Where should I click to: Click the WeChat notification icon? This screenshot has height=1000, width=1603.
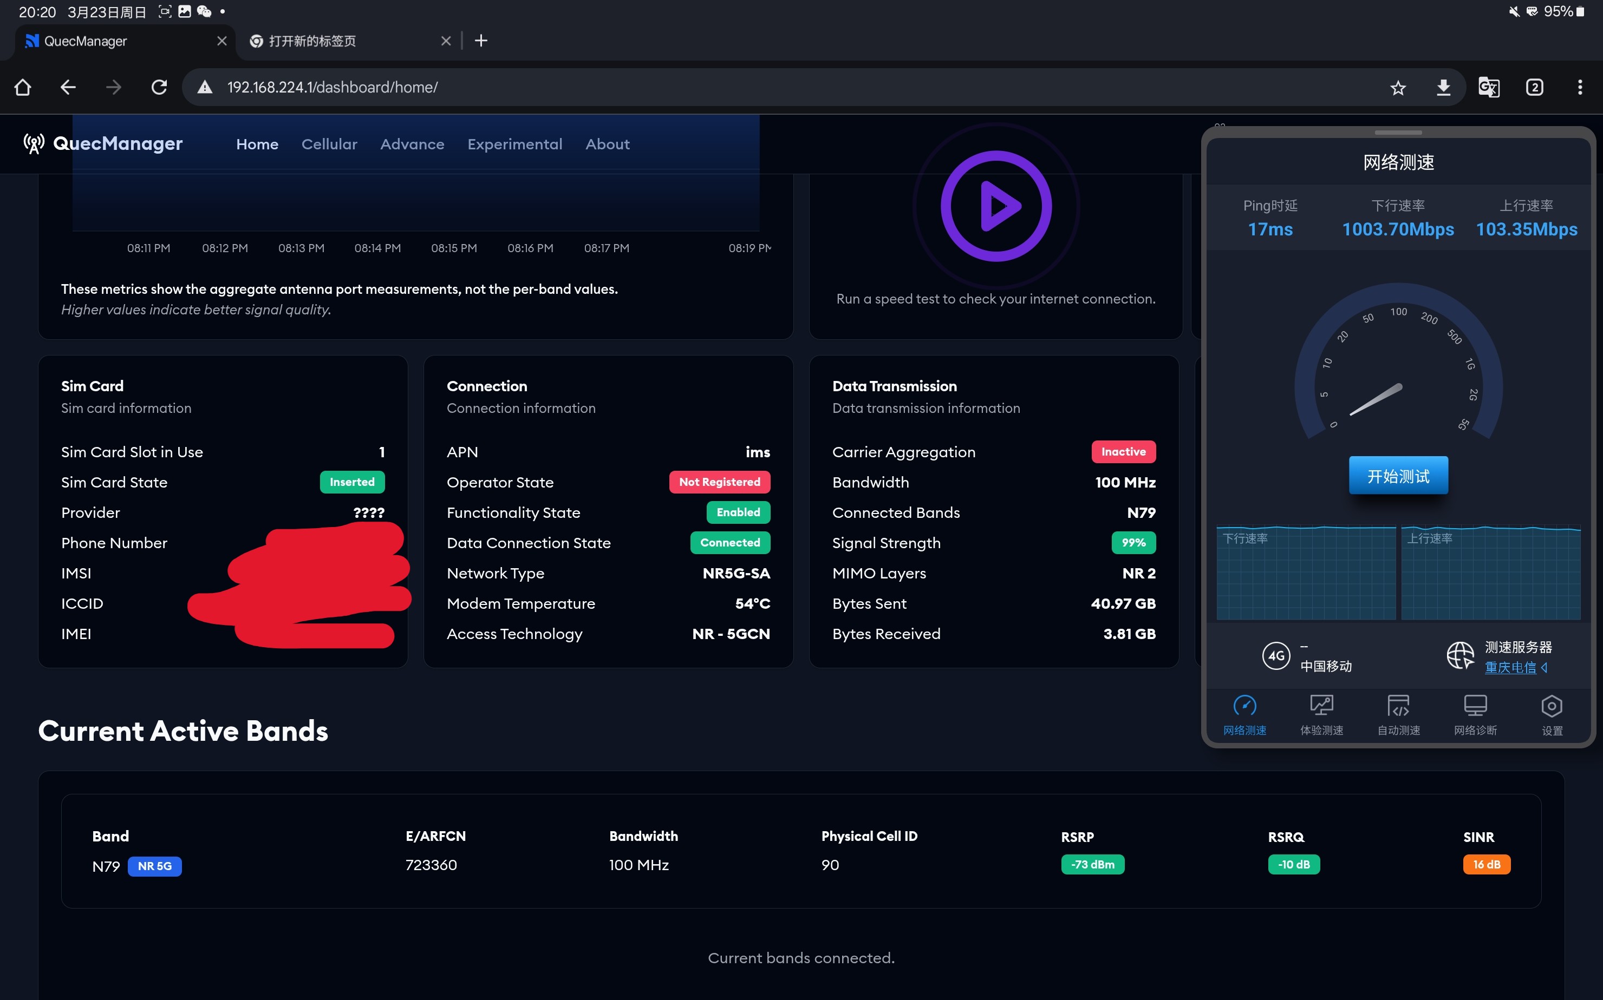tap(204, 12)
